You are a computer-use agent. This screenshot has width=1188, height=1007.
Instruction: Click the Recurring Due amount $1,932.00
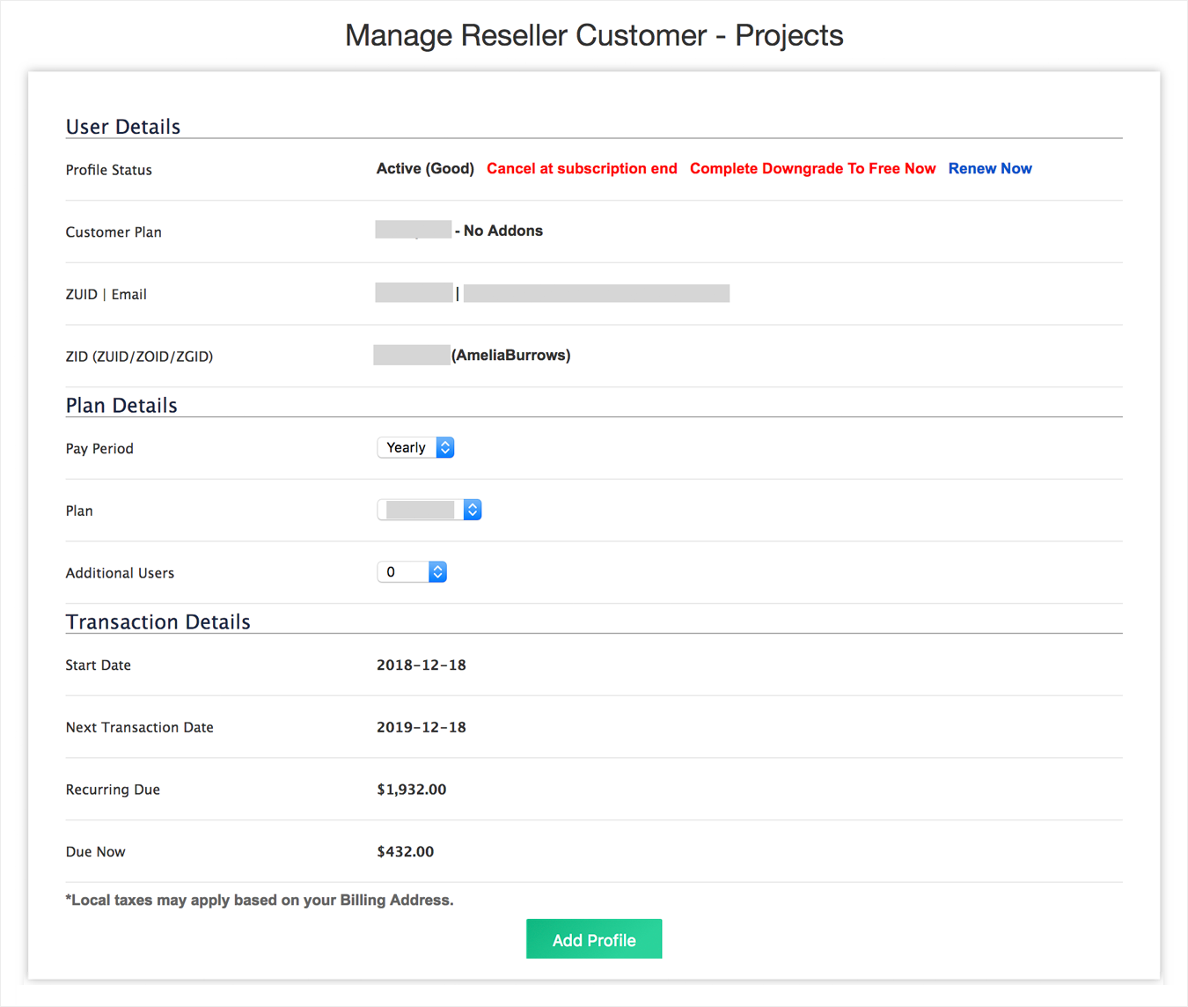(x=412, y=790)
